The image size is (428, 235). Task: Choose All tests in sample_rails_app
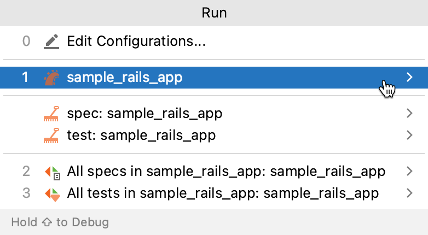[x=222, y=192]
